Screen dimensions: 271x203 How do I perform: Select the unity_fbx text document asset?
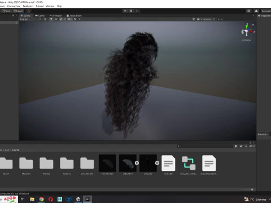coord(168,163)
